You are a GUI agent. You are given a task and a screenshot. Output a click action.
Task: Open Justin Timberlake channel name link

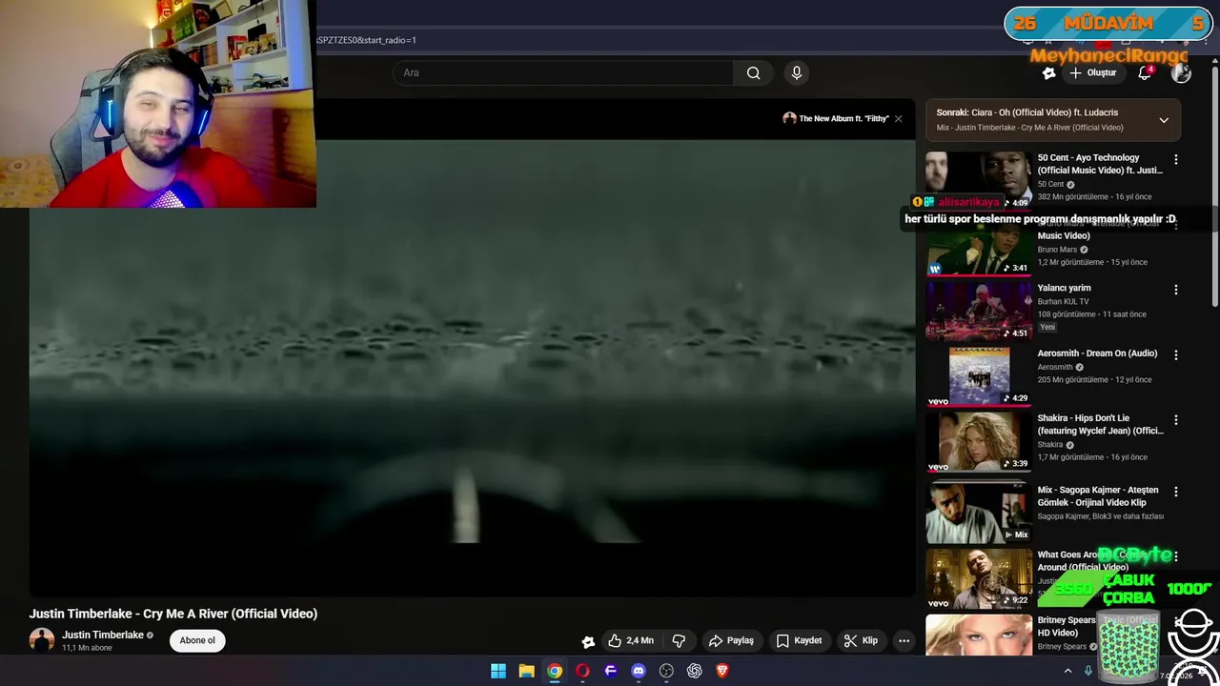pos(103,635)
